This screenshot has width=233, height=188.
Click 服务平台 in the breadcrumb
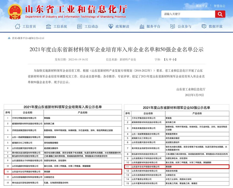pos(23,38)
